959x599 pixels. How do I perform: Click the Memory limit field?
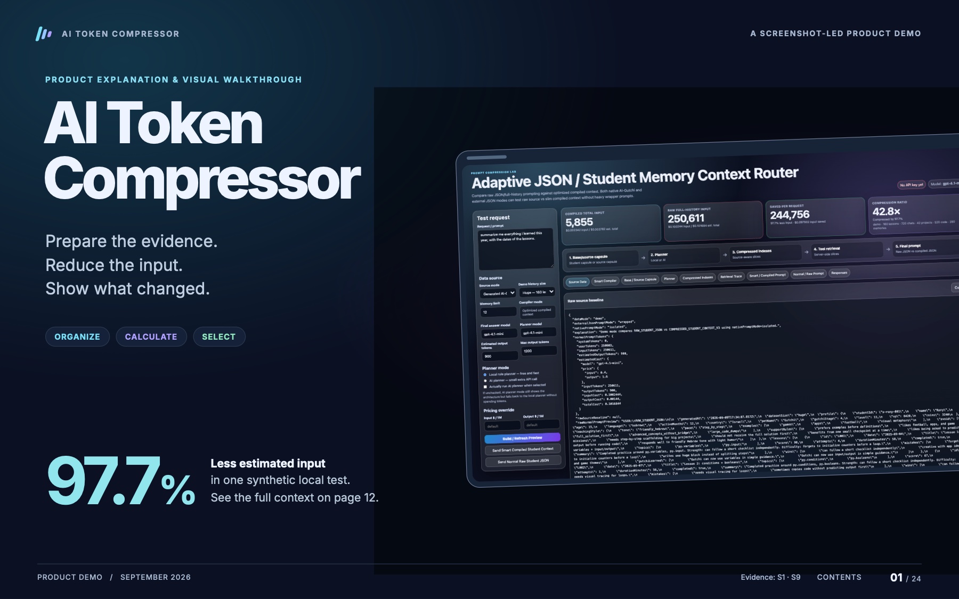click(499, 312)
